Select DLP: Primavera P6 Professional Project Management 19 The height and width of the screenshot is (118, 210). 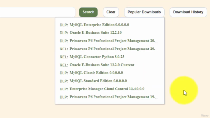point(109,97)
